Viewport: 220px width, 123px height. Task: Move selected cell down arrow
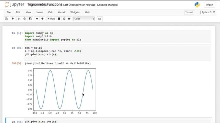[x=42, y=19]
